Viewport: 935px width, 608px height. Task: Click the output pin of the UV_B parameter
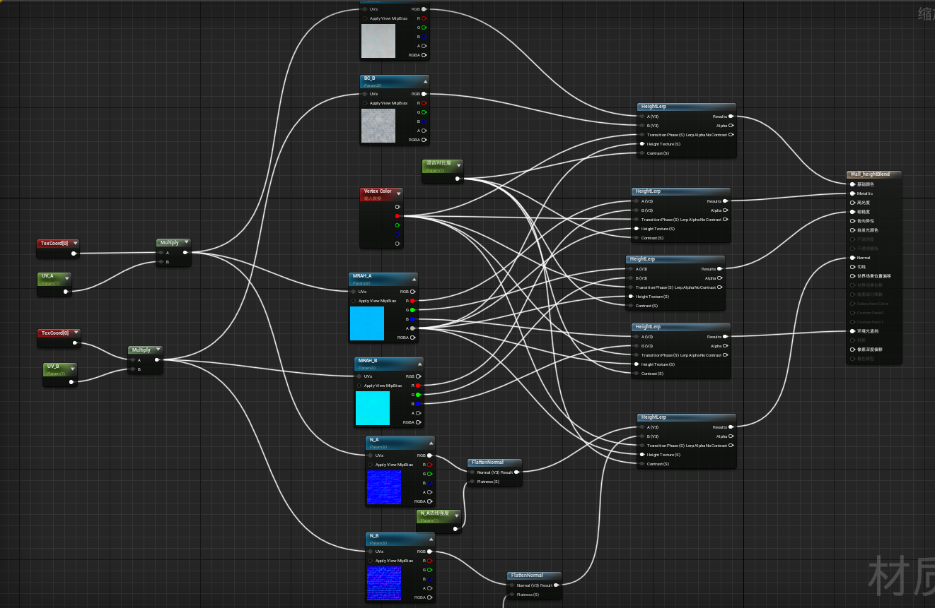[x=71, y=382]
